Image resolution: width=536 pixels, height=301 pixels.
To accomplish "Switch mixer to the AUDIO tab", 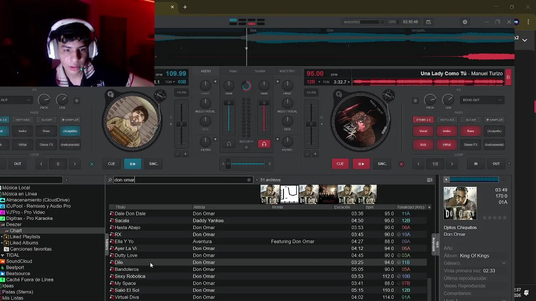I will tap(206, 71).
